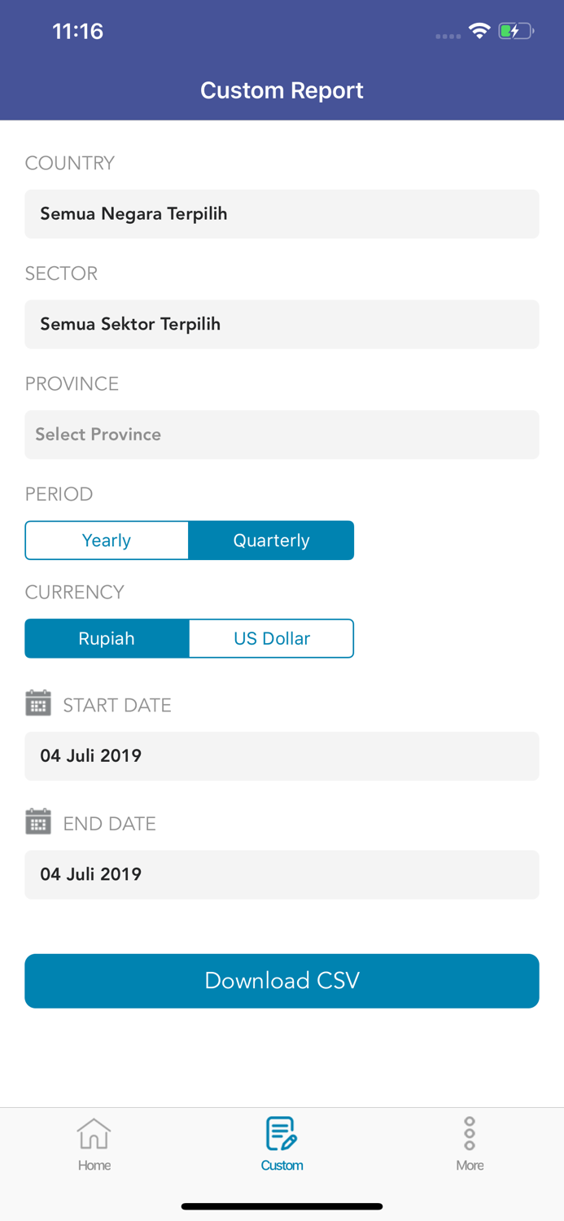Edit the Start Date field
The width and height of the screenshot is (564, 1221).
click(x=282, y=756)
